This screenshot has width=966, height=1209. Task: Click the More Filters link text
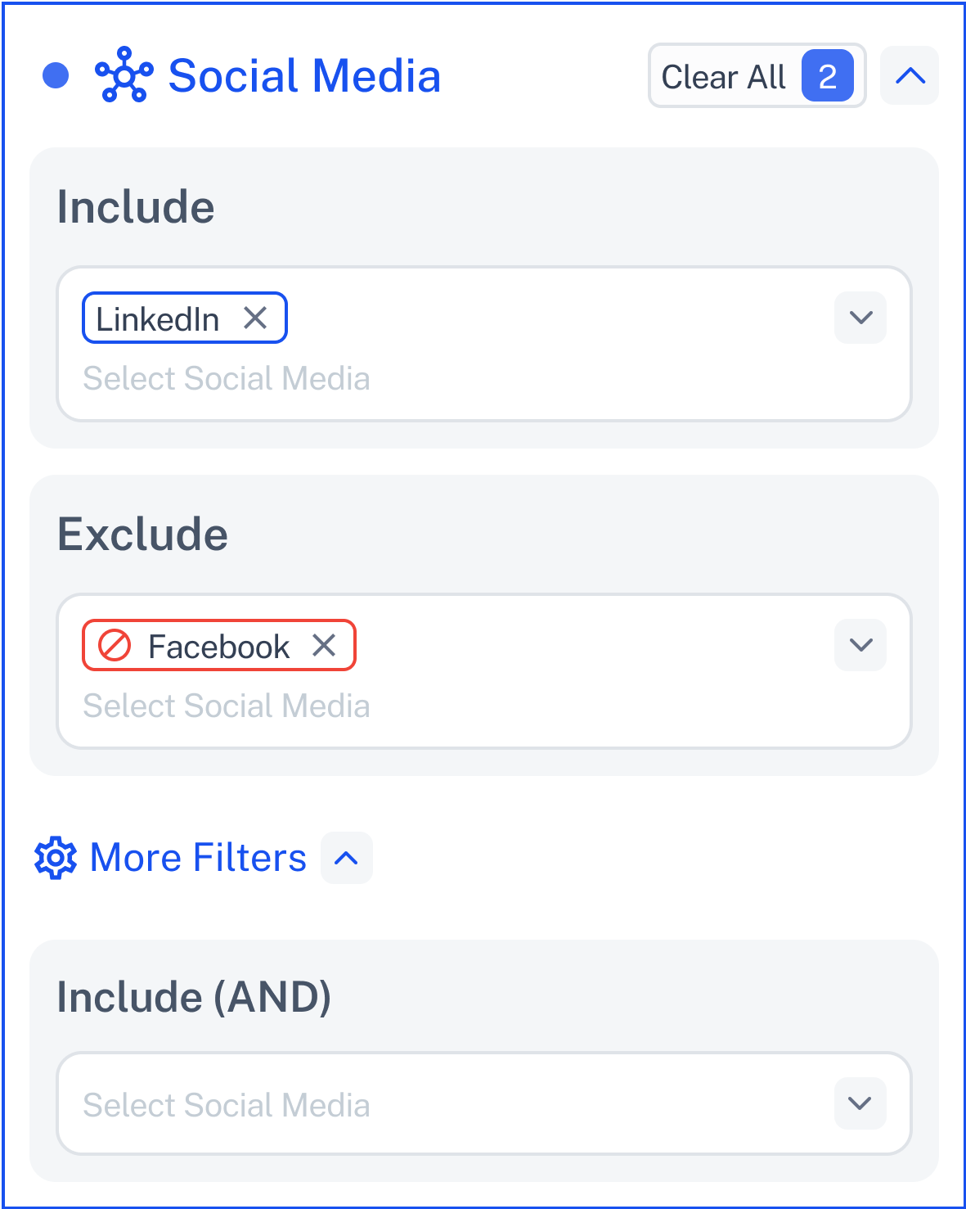pyautogui.click(x=198, y=858)
